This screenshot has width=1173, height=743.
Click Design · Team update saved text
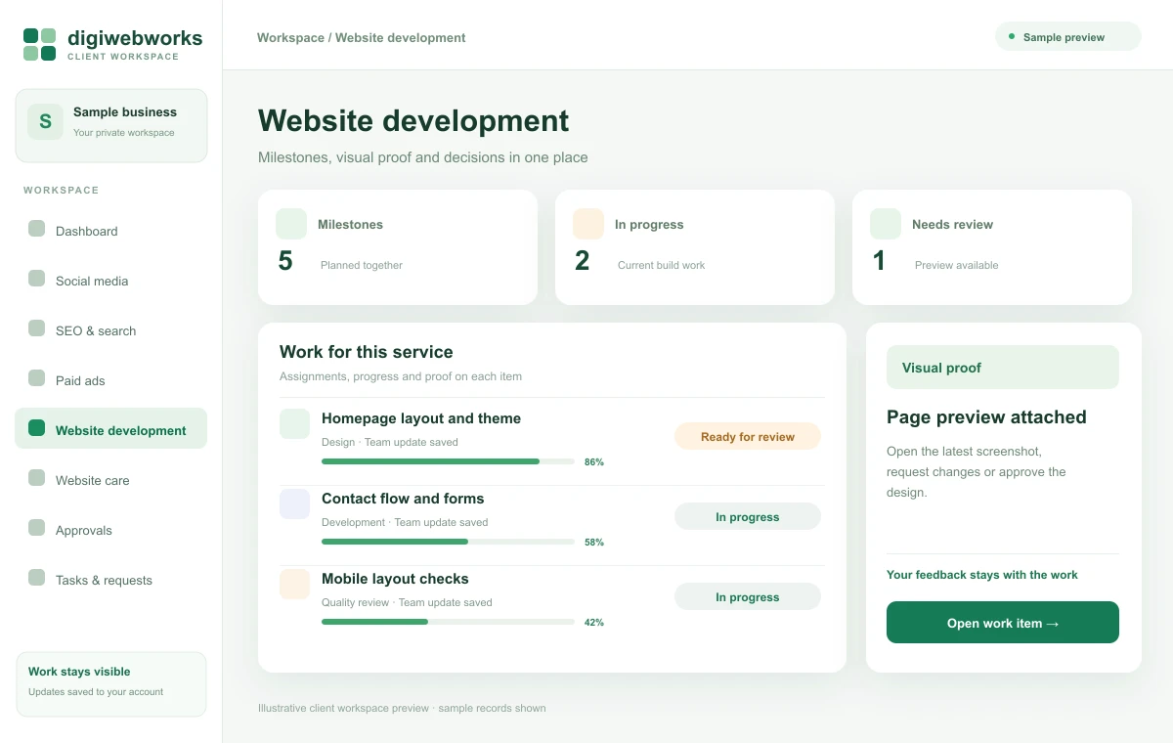pos(390,442)
